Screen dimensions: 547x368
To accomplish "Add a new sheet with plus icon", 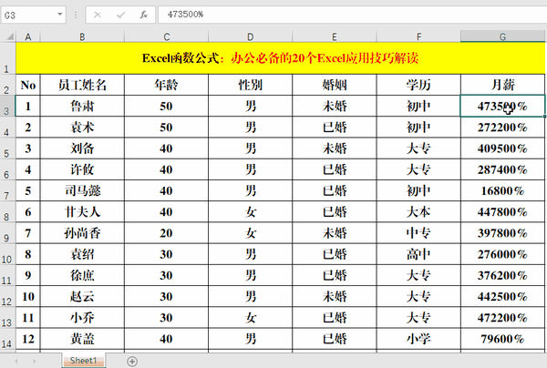I will click(132, 362).
